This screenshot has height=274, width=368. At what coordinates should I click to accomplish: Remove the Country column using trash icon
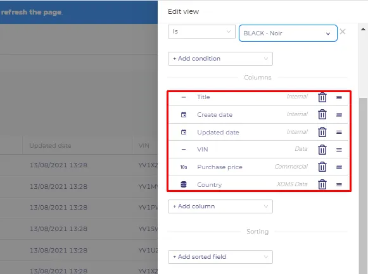click(x=322, y=184)
